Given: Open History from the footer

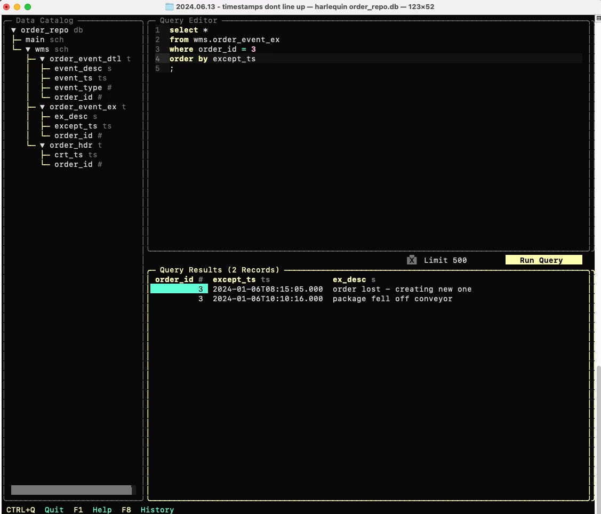Looking at the screenshot, I should click(157, 509).
